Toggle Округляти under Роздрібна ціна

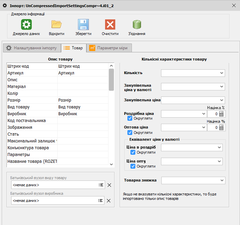(x=130, y=119)
